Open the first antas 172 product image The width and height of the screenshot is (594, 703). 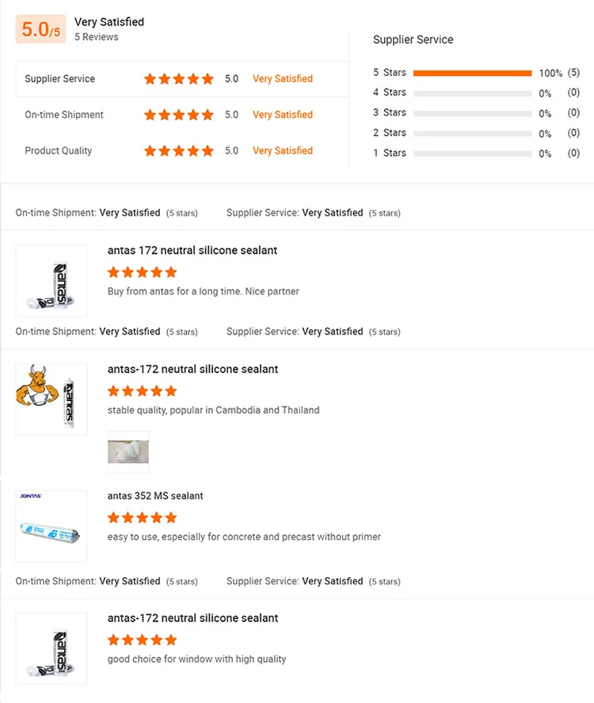[51, 280]
